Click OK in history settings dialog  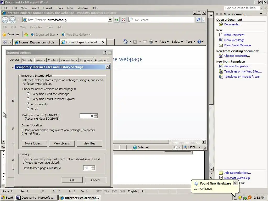(x=72, y=180)
